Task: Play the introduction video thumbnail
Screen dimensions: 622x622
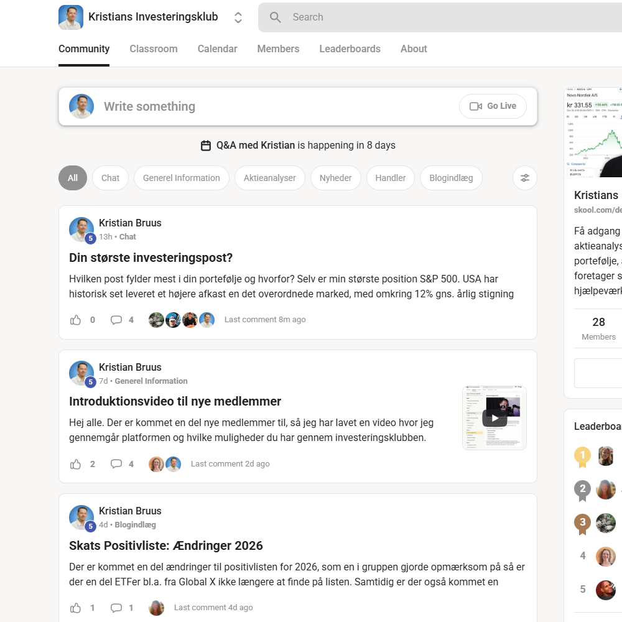Action: (494, 418)
